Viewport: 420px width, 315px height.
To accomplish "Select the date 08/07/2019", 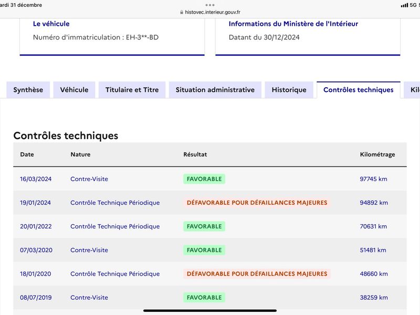I will click(36, 298).
